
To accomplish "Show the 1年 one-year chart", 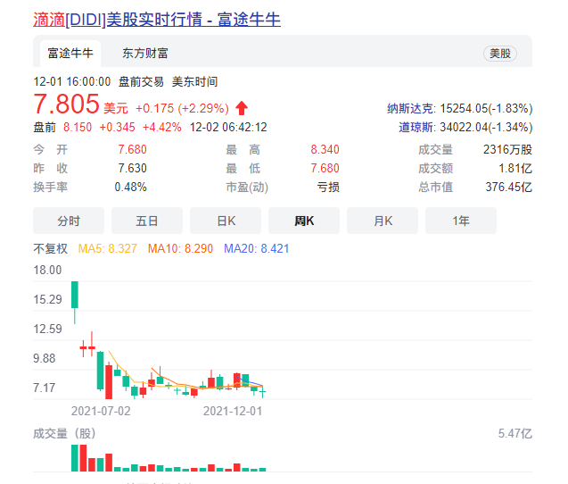I will pyautogui.click(x=461, y=221).
